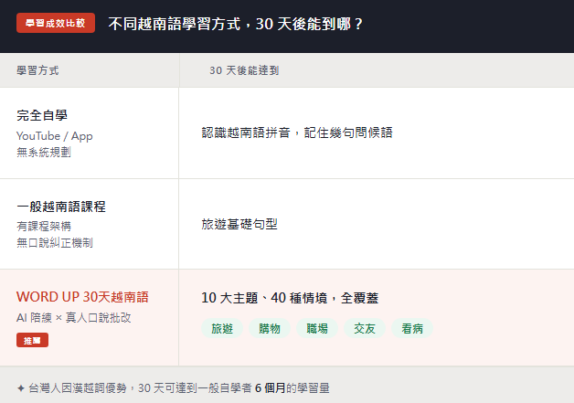The width and height of the screenshot is (574, 403).
Task: Click the 無系統規劃 description text
Action: tap(44, 153)
